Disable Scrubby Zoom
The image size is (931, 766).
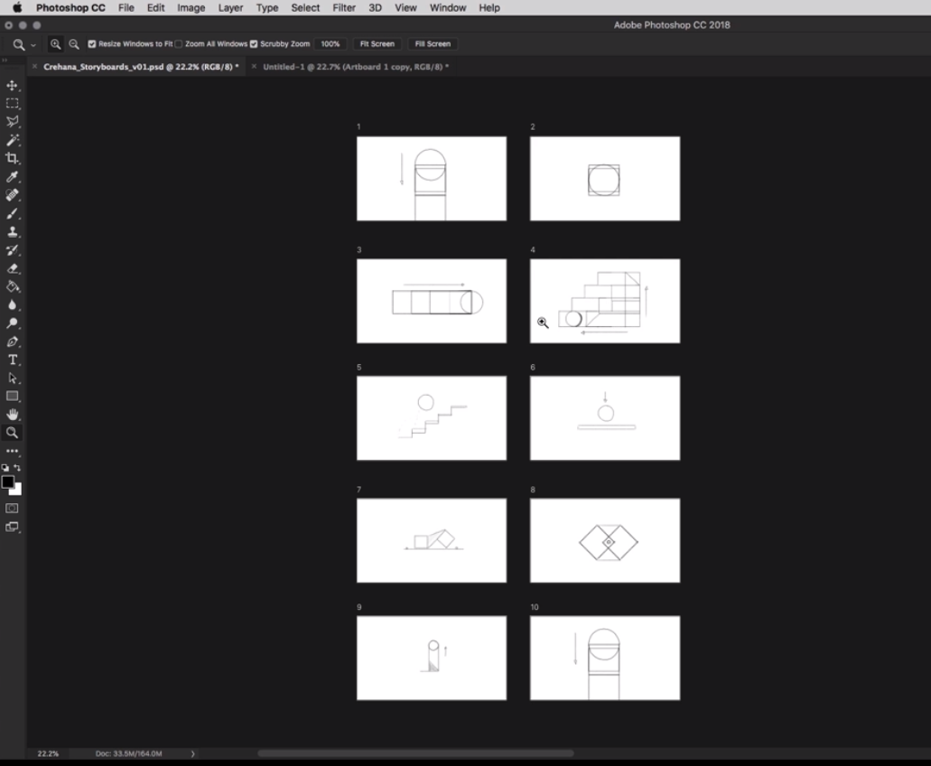[254, 43]
